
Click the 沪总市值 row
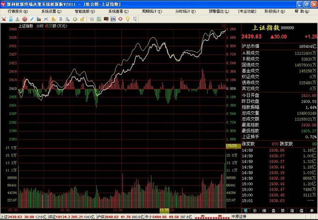tap(279, 47)
